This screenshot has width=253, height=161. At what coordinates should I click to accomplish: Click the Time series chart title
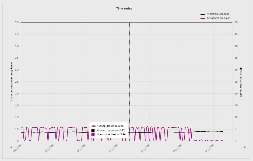click(x=124, y=8)
